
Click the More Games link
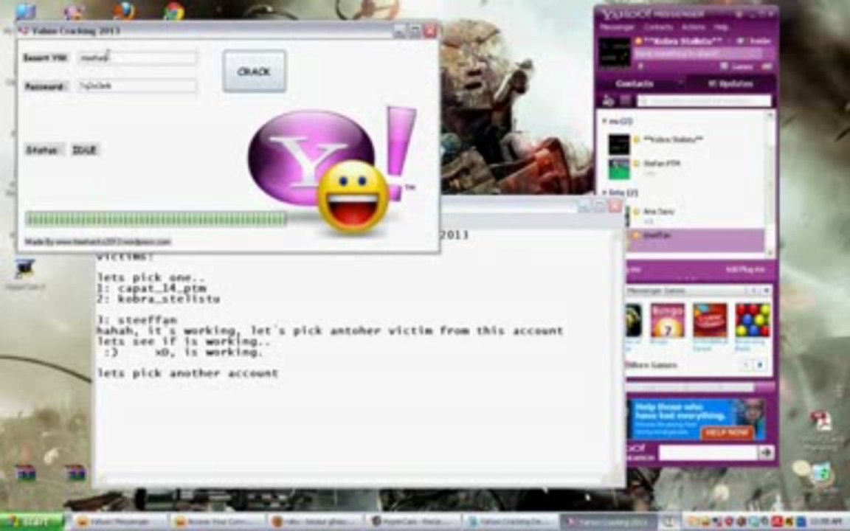point(651,364)
